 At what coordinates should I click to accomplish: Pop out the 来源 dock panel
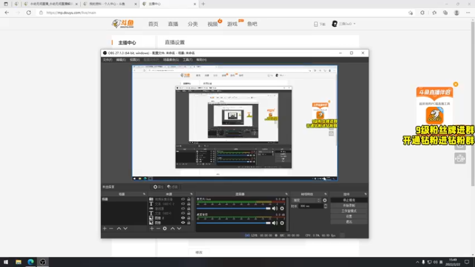point(191,194)
